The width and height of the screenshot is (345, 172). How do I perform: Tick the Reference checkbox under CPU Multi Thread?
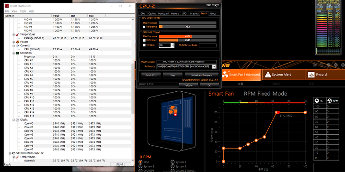144,40
